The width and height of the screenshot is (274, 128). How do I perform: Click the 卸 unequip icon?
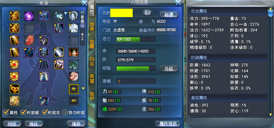pyautogui.click(x=73, y=101)
